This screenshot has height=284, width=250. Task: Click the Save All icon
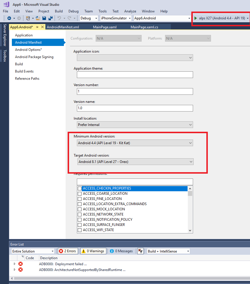(x=51, y=18)
